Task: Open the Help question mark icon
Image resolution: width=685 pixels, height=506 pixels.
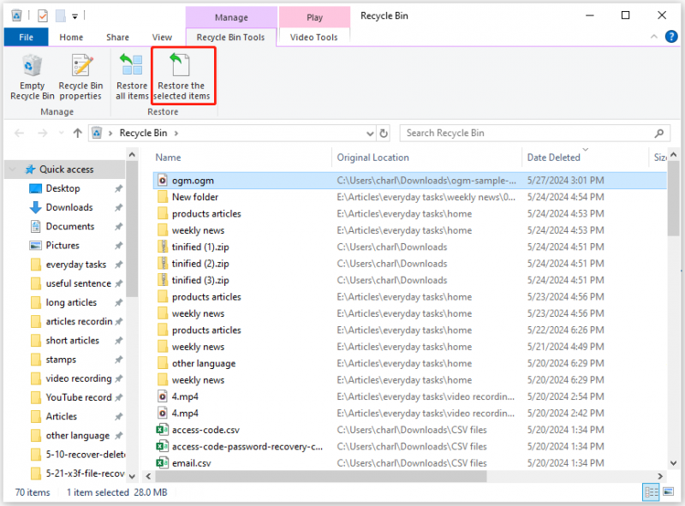Action: [x=671, y=37]
